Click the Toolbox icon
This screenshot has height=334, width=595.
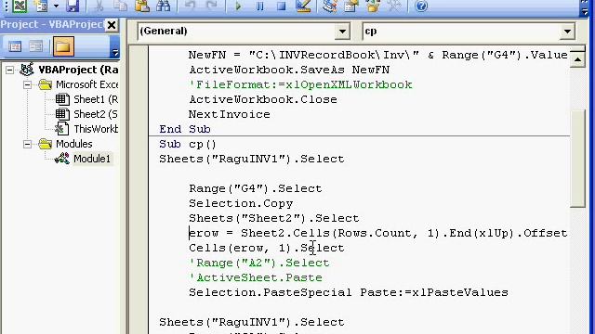(394, 6)
